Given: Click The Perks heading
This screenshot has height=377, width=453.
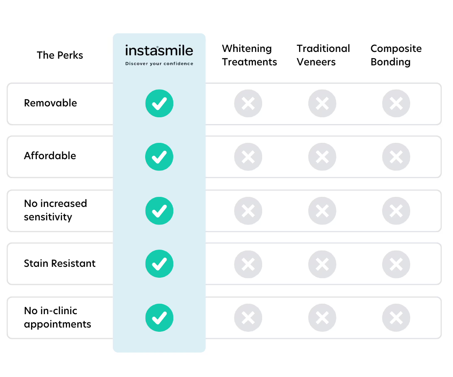Looking at the screenshot, I should (60, 55).
